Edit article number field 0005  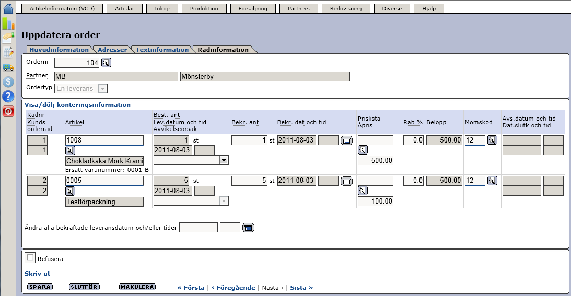pyautogui.click(x=104, y=181)
